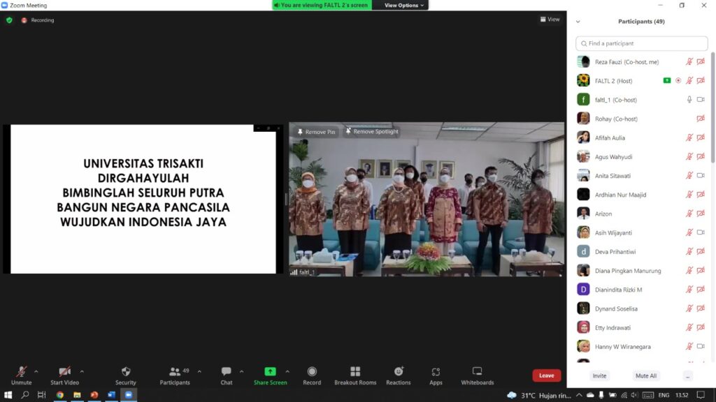Click Anita Sitawati's camera icon
716x402 pixels.
tap(701, 175)
